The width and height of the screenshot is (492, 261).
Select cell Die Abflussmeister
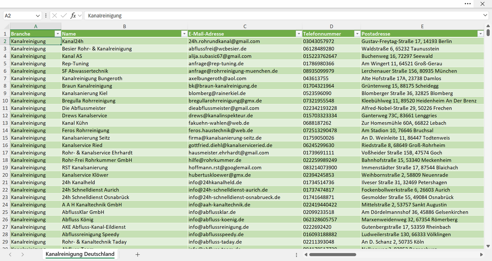(124, 108)
